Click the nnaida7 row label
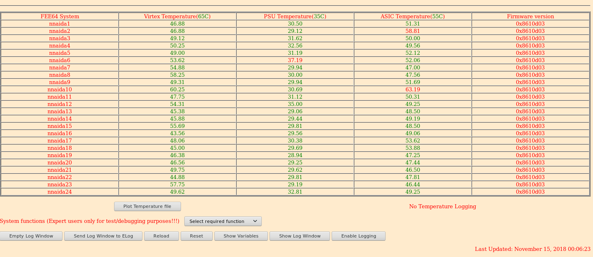593x257 pixels. (x=60, y=68)
